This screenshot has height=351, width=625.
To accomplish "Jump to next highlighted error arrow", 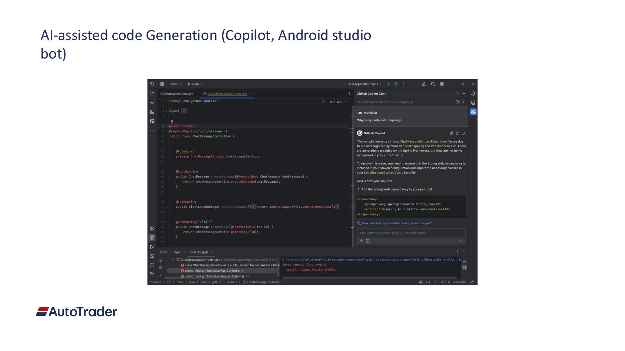I will click(351, 102).
